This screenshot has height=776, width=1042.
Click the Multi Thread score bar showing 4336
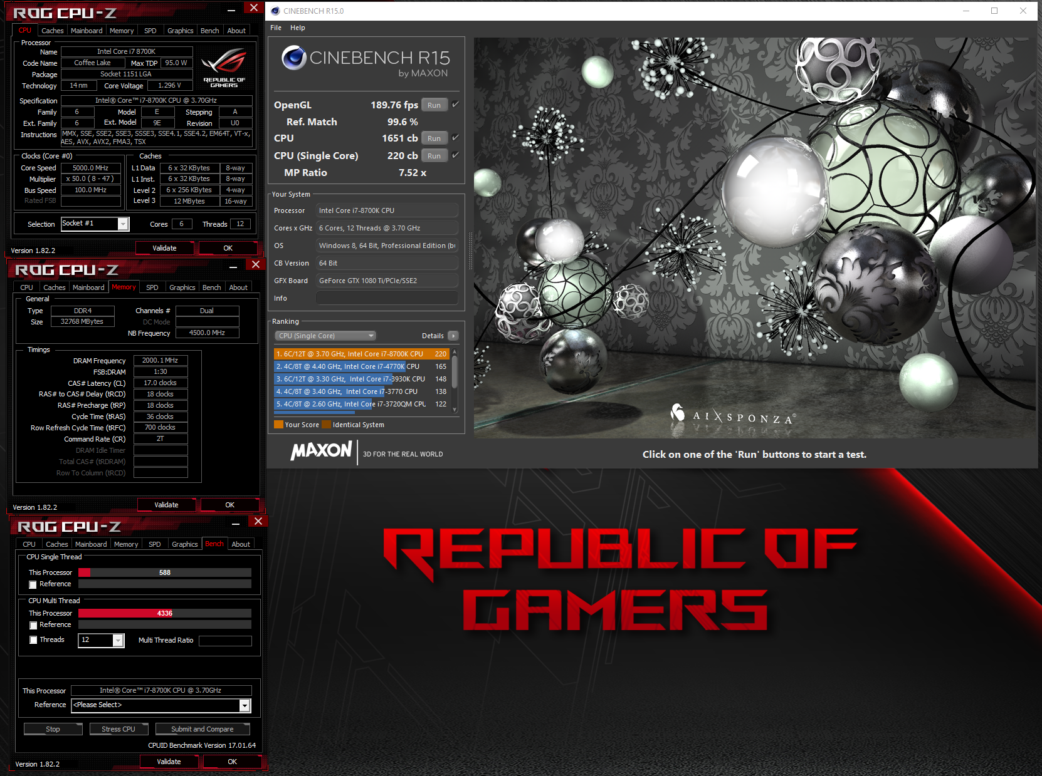[165, 613]
